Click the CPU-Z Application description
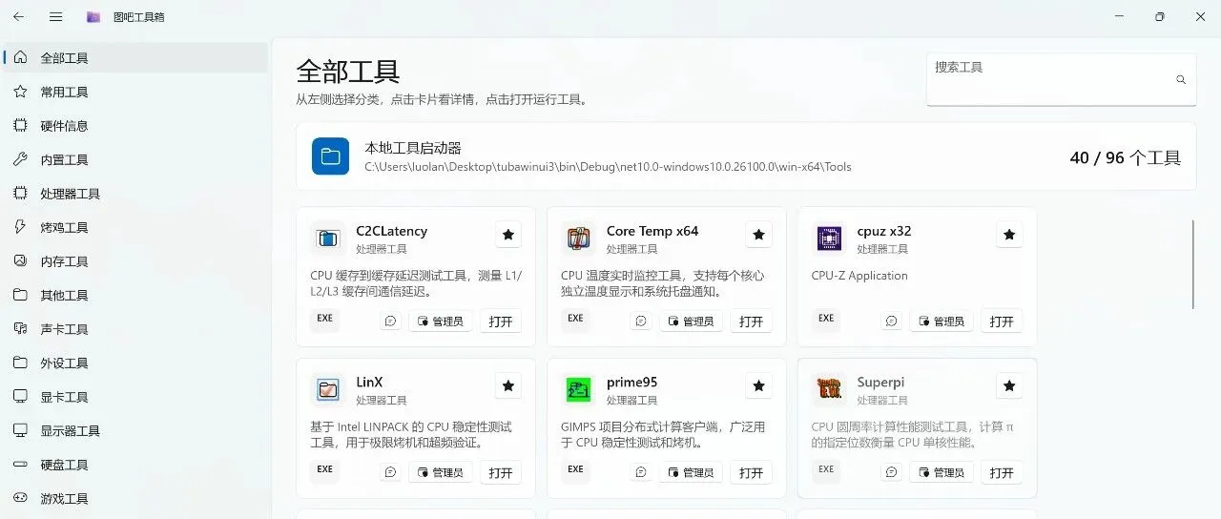Image resolution: width=1221 pixels, height=519 pixels. point(859,276)
